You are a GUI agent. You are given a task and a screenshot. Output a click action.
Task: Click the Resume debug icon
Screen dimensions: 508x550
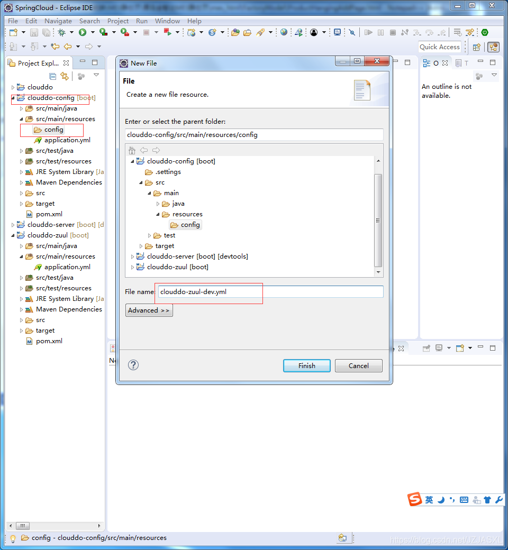(x=368, y=33)
